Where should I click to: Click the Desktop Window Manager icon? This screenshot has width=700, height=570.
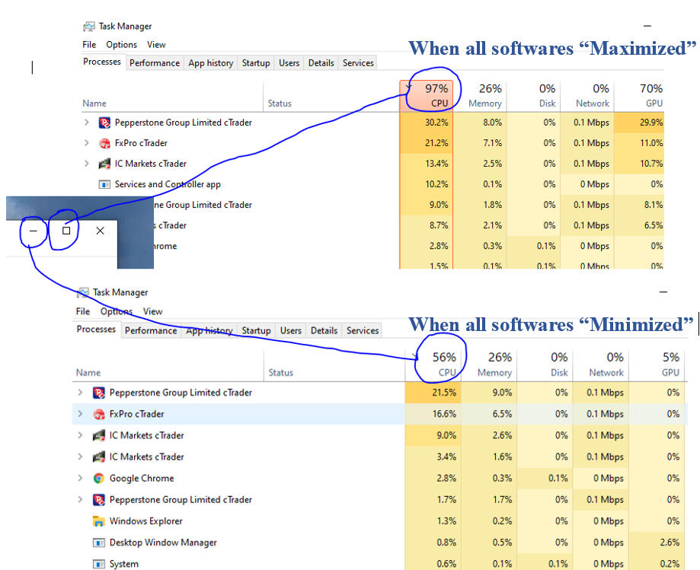pos(99,543)
